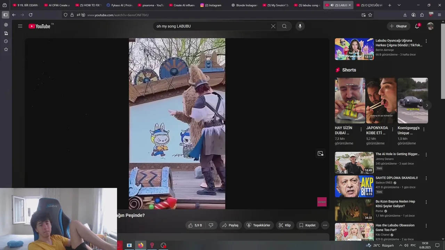The height and width of the screenshot is (250, 445).
Task: Open the tracking protection shield icon
Action: [x=65, y=15]
